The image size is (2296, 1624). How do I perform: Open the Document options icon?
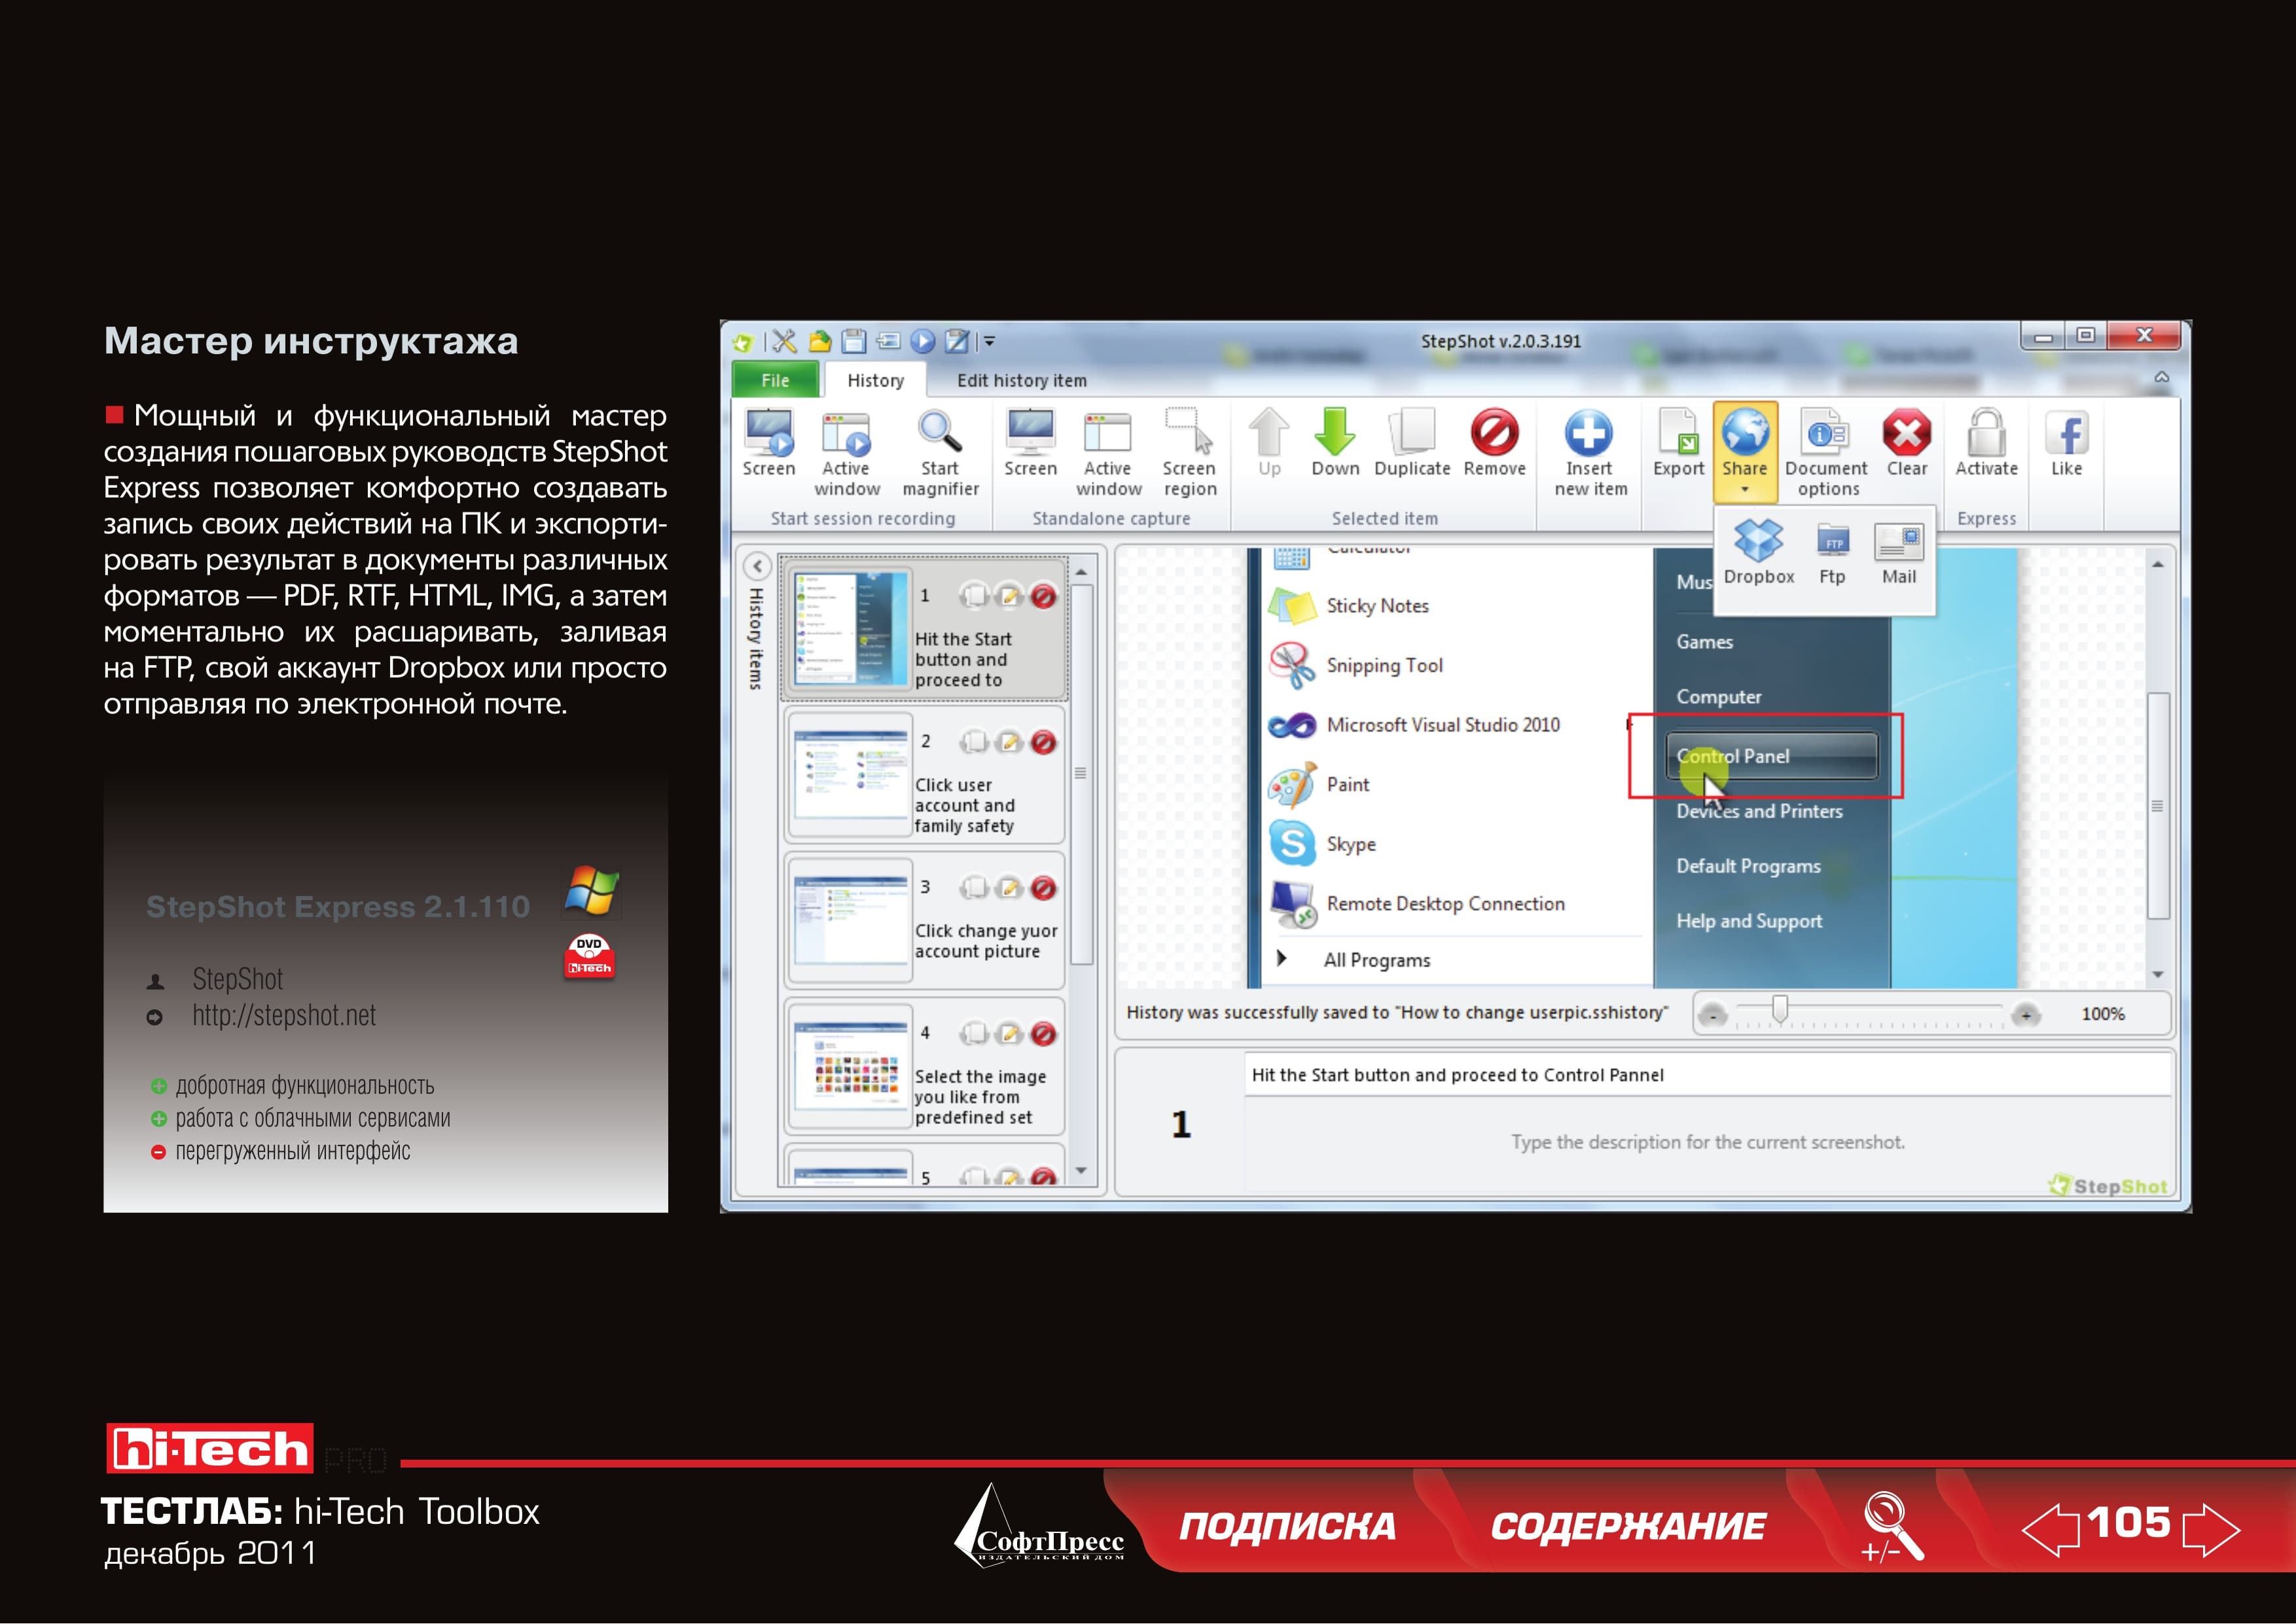(x=1826, y=433)
